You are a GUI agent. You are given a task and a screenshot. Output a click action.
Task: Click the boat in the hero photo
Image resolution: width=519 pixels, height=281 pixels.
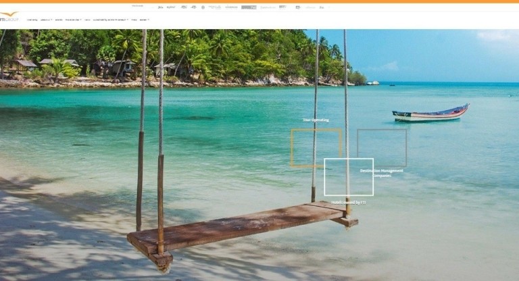pyautogui.click(x=430, y=113)
